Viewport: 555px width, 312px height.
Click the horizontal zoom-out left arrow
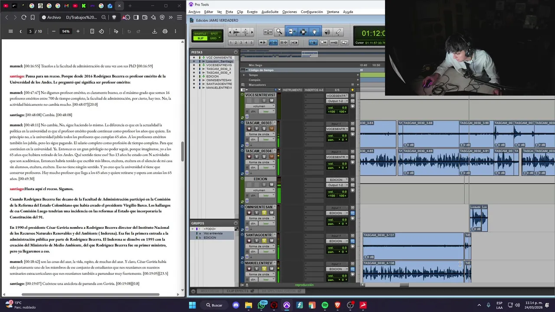coord(230,32)
